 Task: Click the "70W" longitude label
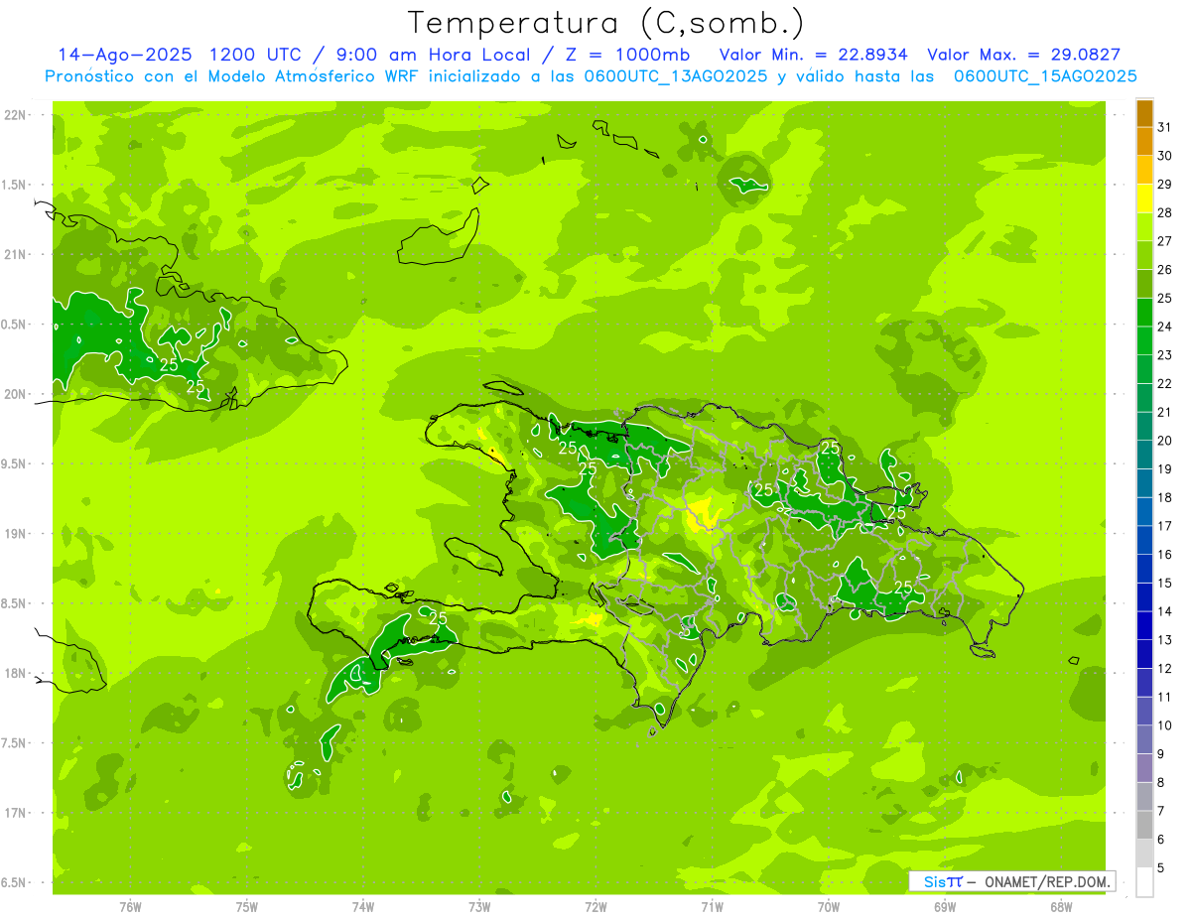[829, 906]
